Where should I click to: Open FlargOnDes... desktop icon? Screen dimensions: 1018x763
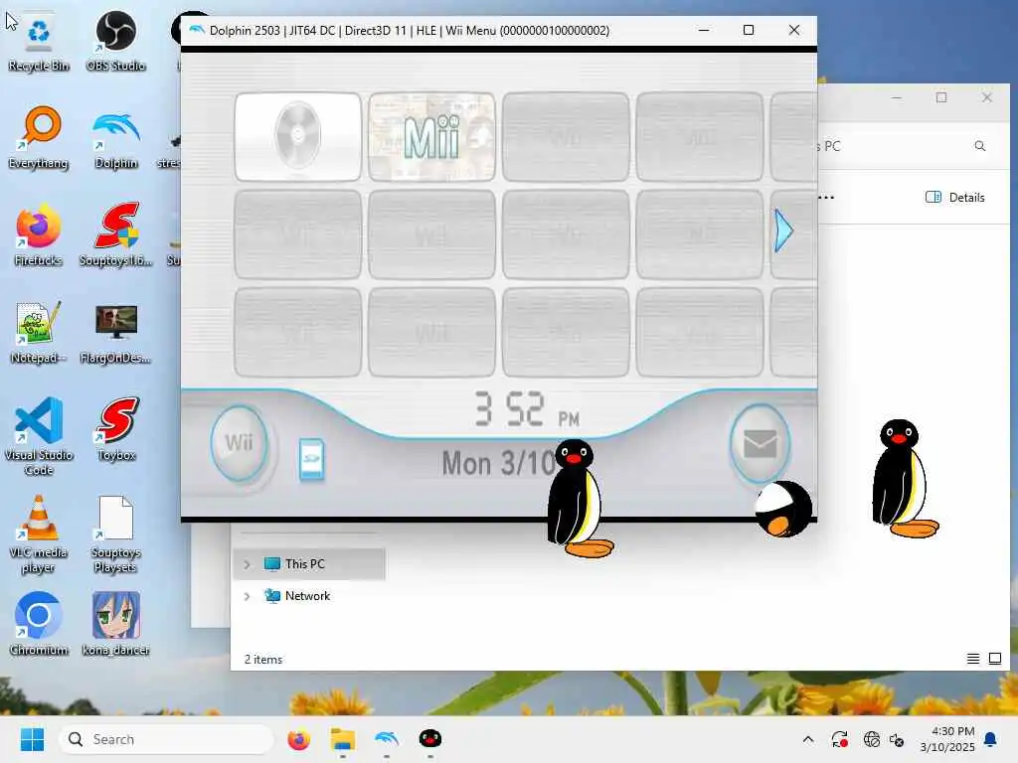(115, 334)
